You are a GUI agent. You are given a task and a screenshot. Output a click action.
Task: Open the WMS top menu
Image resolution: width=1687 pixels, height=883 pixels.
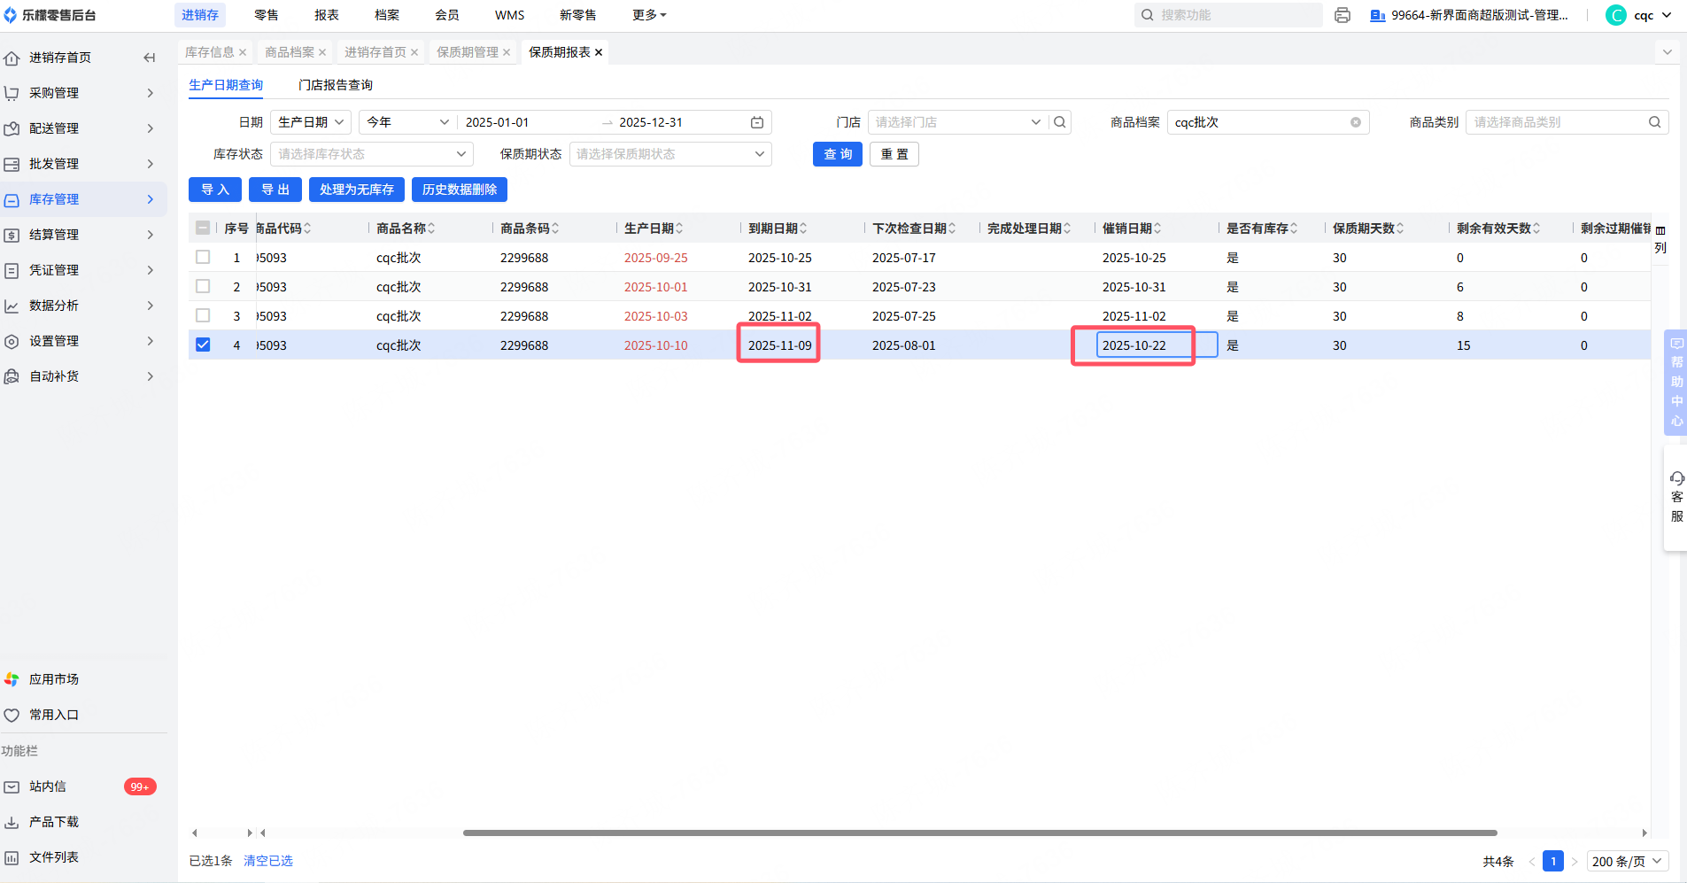(509, 15)
